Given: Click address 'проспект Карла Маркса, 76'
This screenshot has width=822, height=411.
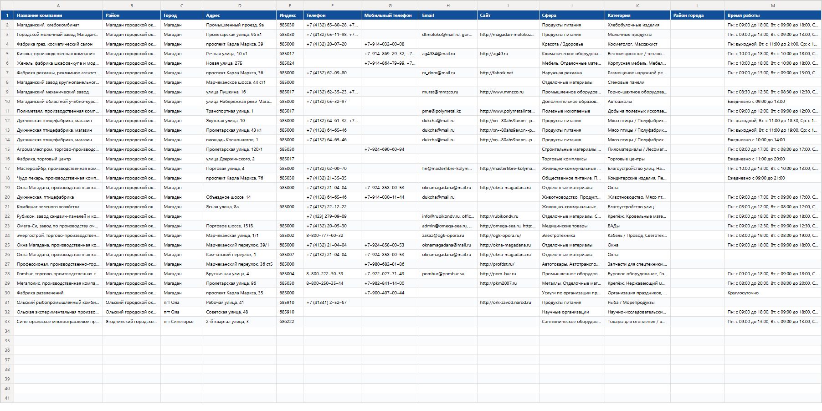Looking at the screenshot, I should pos(240,178).
